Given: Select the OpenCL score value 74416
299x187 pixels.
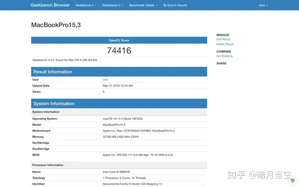Looking at the screenshot, I should [119, 51].
